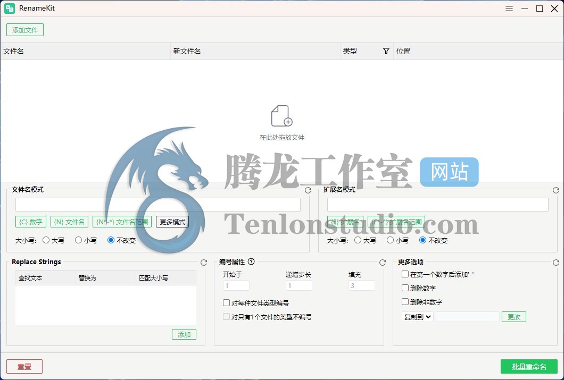Open the 编号属性 help question icon
Viewport: 564px width, 380px height.
click(251, 261)
